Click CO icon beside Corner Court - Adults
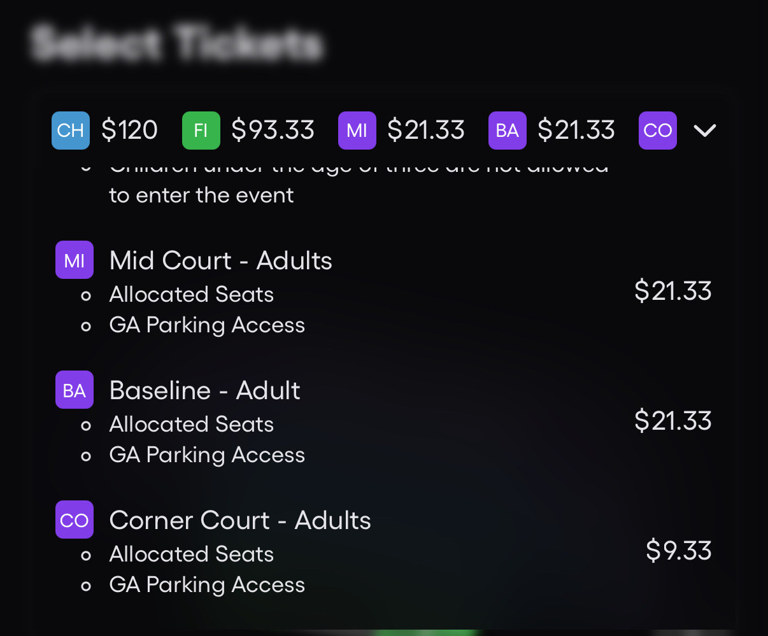This screenshot has width=768, height=636. click(75, 519)
